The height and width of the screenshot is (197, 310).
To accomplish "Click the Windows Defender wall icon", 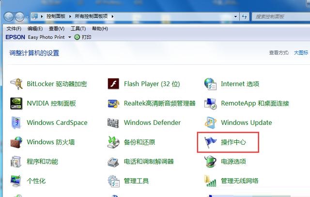I will click(113, 123).
